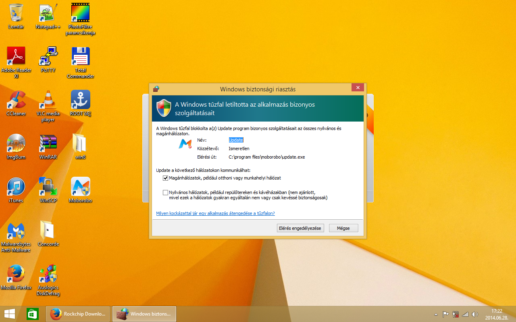The image size is (516, 322).
Task: Select the CCleaner desktop icon
Action: [16, 100]
